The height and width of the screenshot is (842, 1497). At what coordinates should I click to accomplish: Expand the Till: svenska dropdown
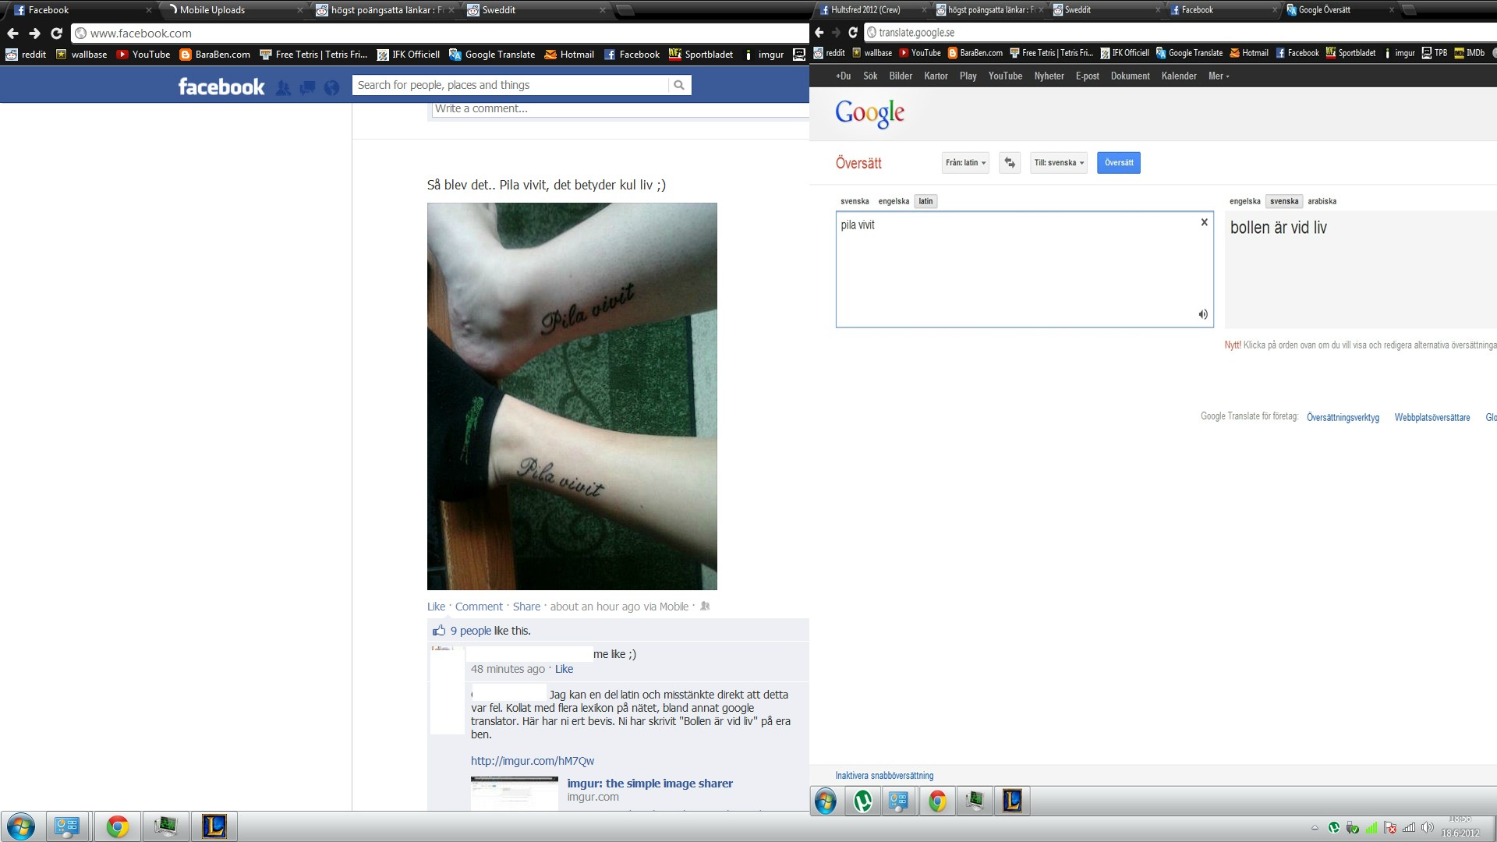click(1058, 163)
